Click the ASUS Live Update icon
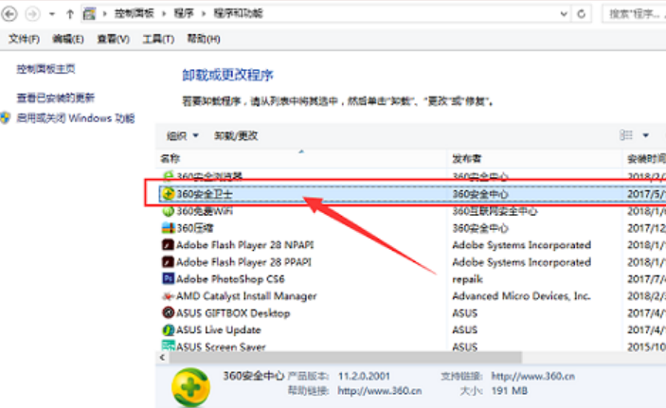Screen dimensions: 666x408 (x=168, y=330)
